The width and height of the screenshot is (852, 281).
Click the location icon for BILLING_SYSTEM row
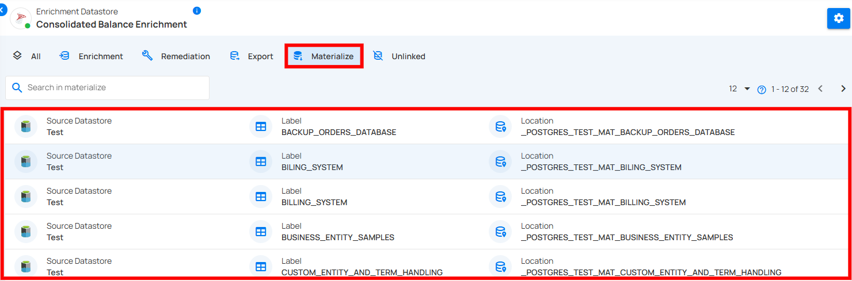(500, 197)
